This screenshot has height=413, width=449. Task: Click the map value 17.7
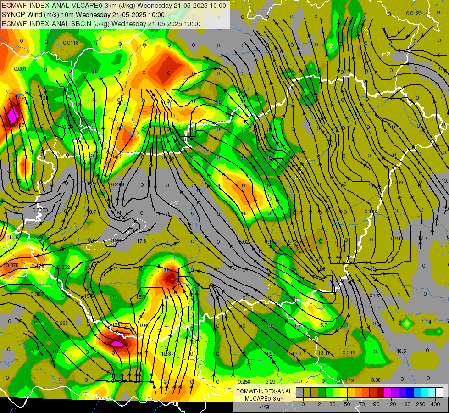coord(423,238)
